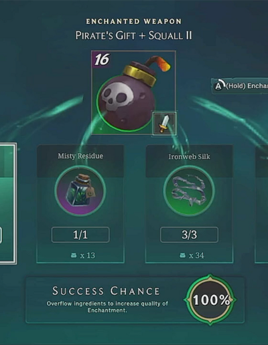Click the Pirate's Gift + Squall II title

[x=133, y=35]
